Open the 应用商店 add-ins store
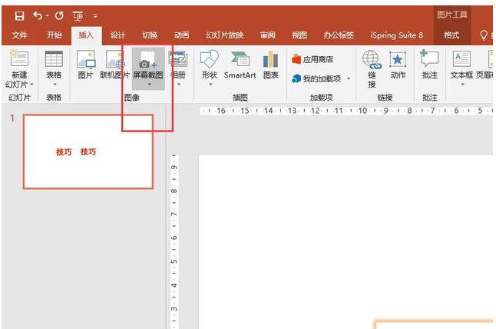The image size is (496, 329). tap(312, 59)
